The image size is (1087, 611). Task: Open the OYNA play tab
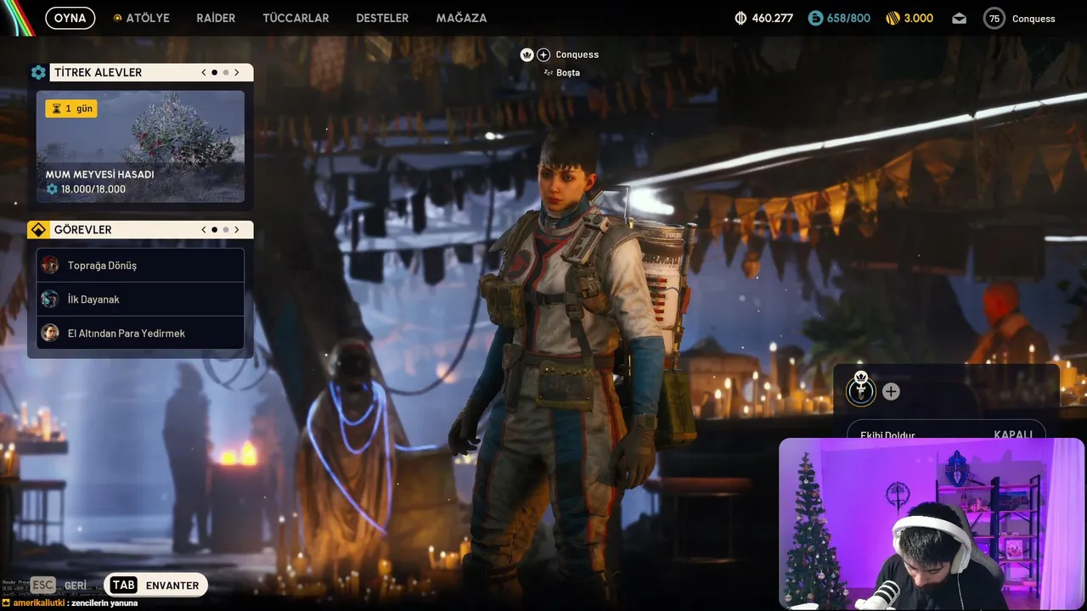tap(70, 18)
